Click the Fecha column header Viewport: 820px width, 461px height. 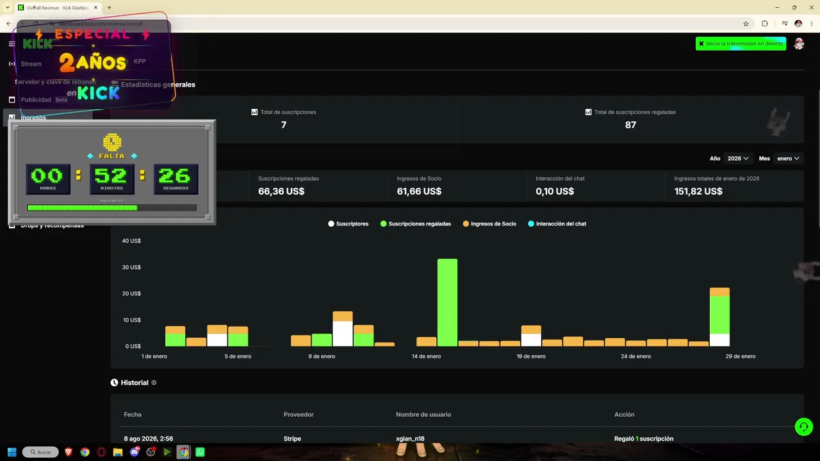coord(133,415)
